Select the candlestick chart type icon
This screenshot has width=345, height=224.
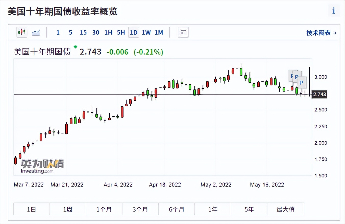click(22, 32)
